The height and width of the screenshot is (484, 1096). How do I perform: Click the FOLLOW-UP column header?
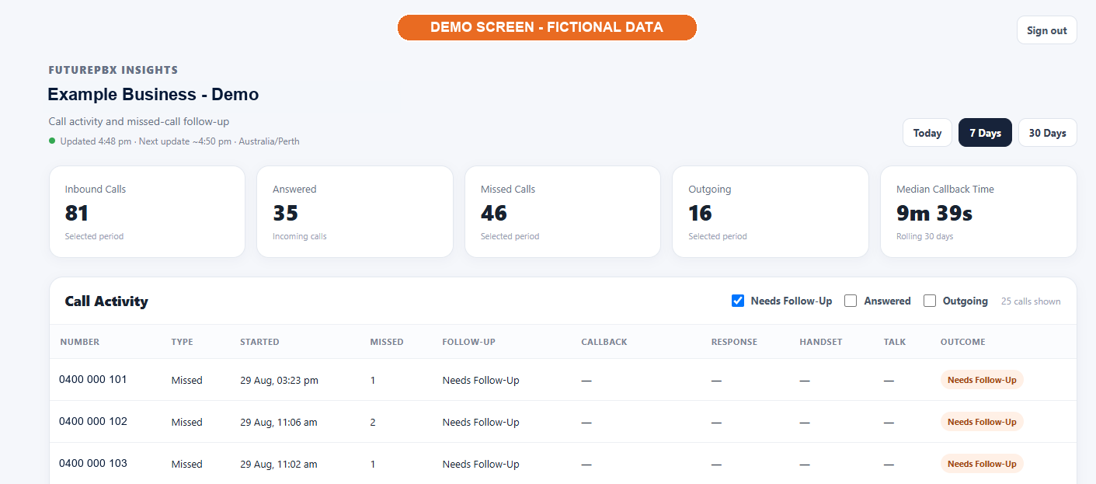pyautogui.click(x=469, y=342)
